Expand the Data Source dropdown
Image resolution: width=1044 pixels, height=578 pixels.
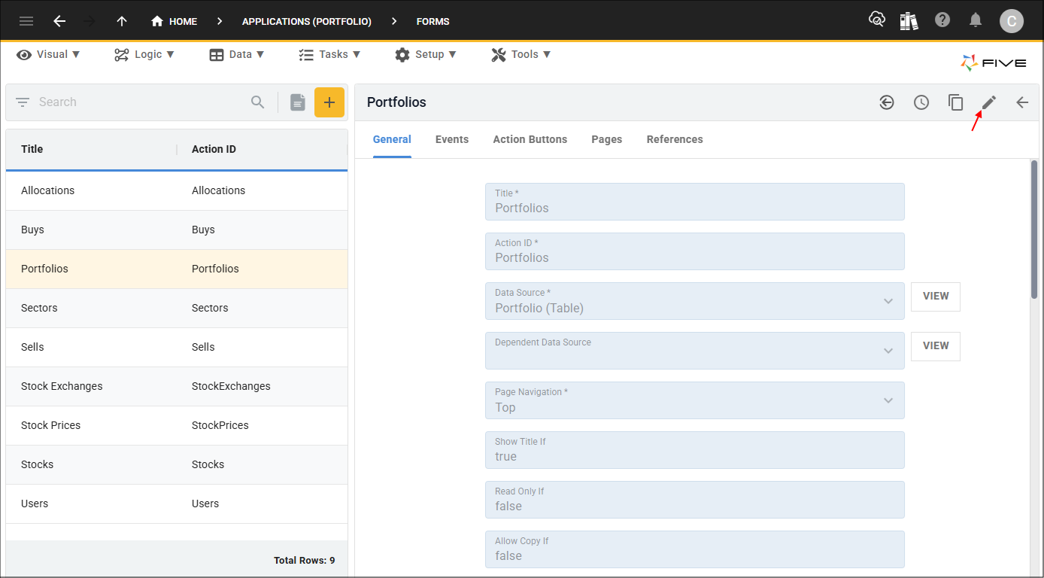point(888,301)
